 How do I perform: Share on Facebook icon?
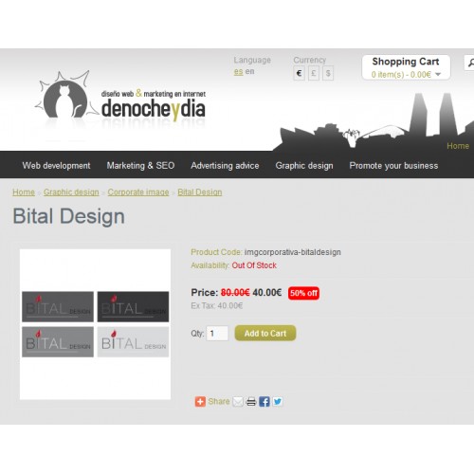pyautogui.click(x=264, y=402)
